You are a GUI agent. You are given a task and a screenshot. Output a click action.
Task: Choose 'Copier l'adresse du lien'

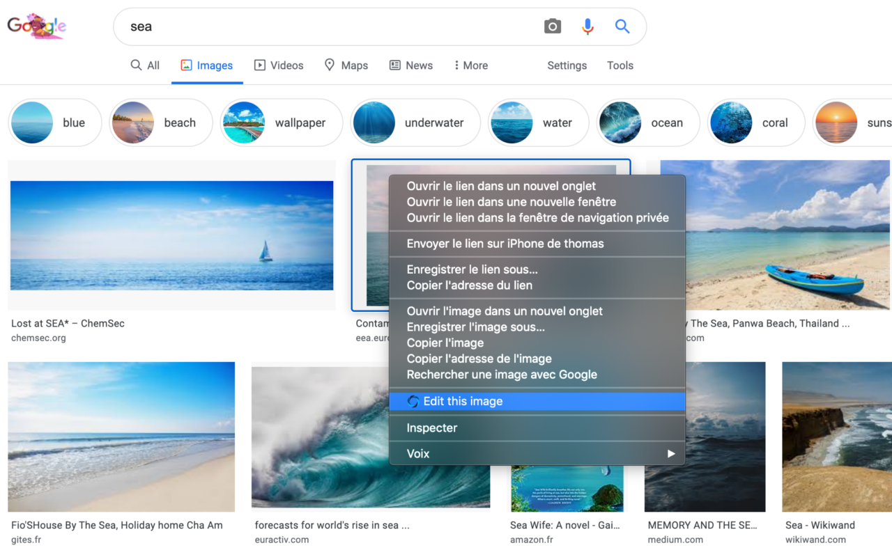[x=537, y=285]
